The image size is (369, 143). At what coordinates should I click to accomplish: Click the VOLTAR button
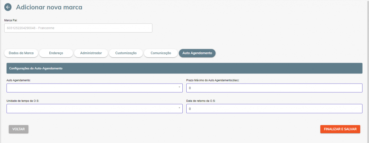click(x=19, y=129)
